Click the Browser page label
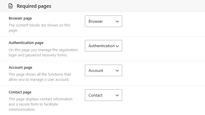205x115 pixels. (20, 18)
